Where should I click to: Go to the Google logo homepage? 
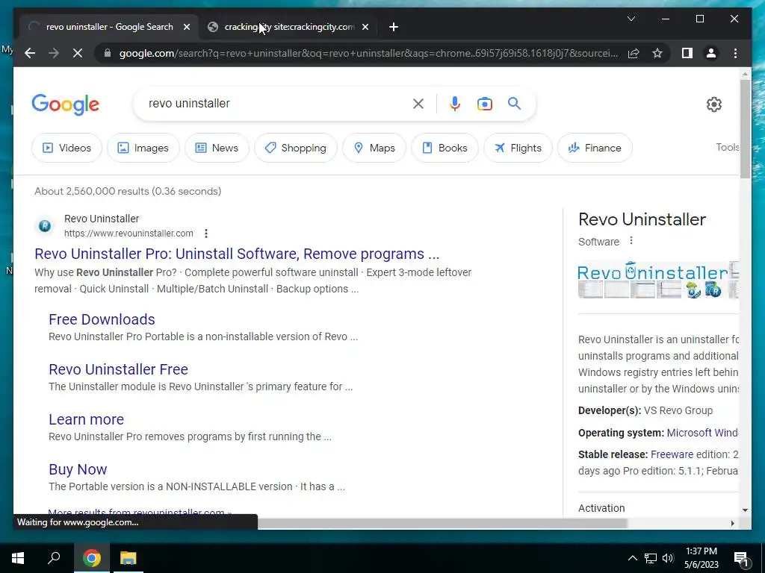pos(66,104)
